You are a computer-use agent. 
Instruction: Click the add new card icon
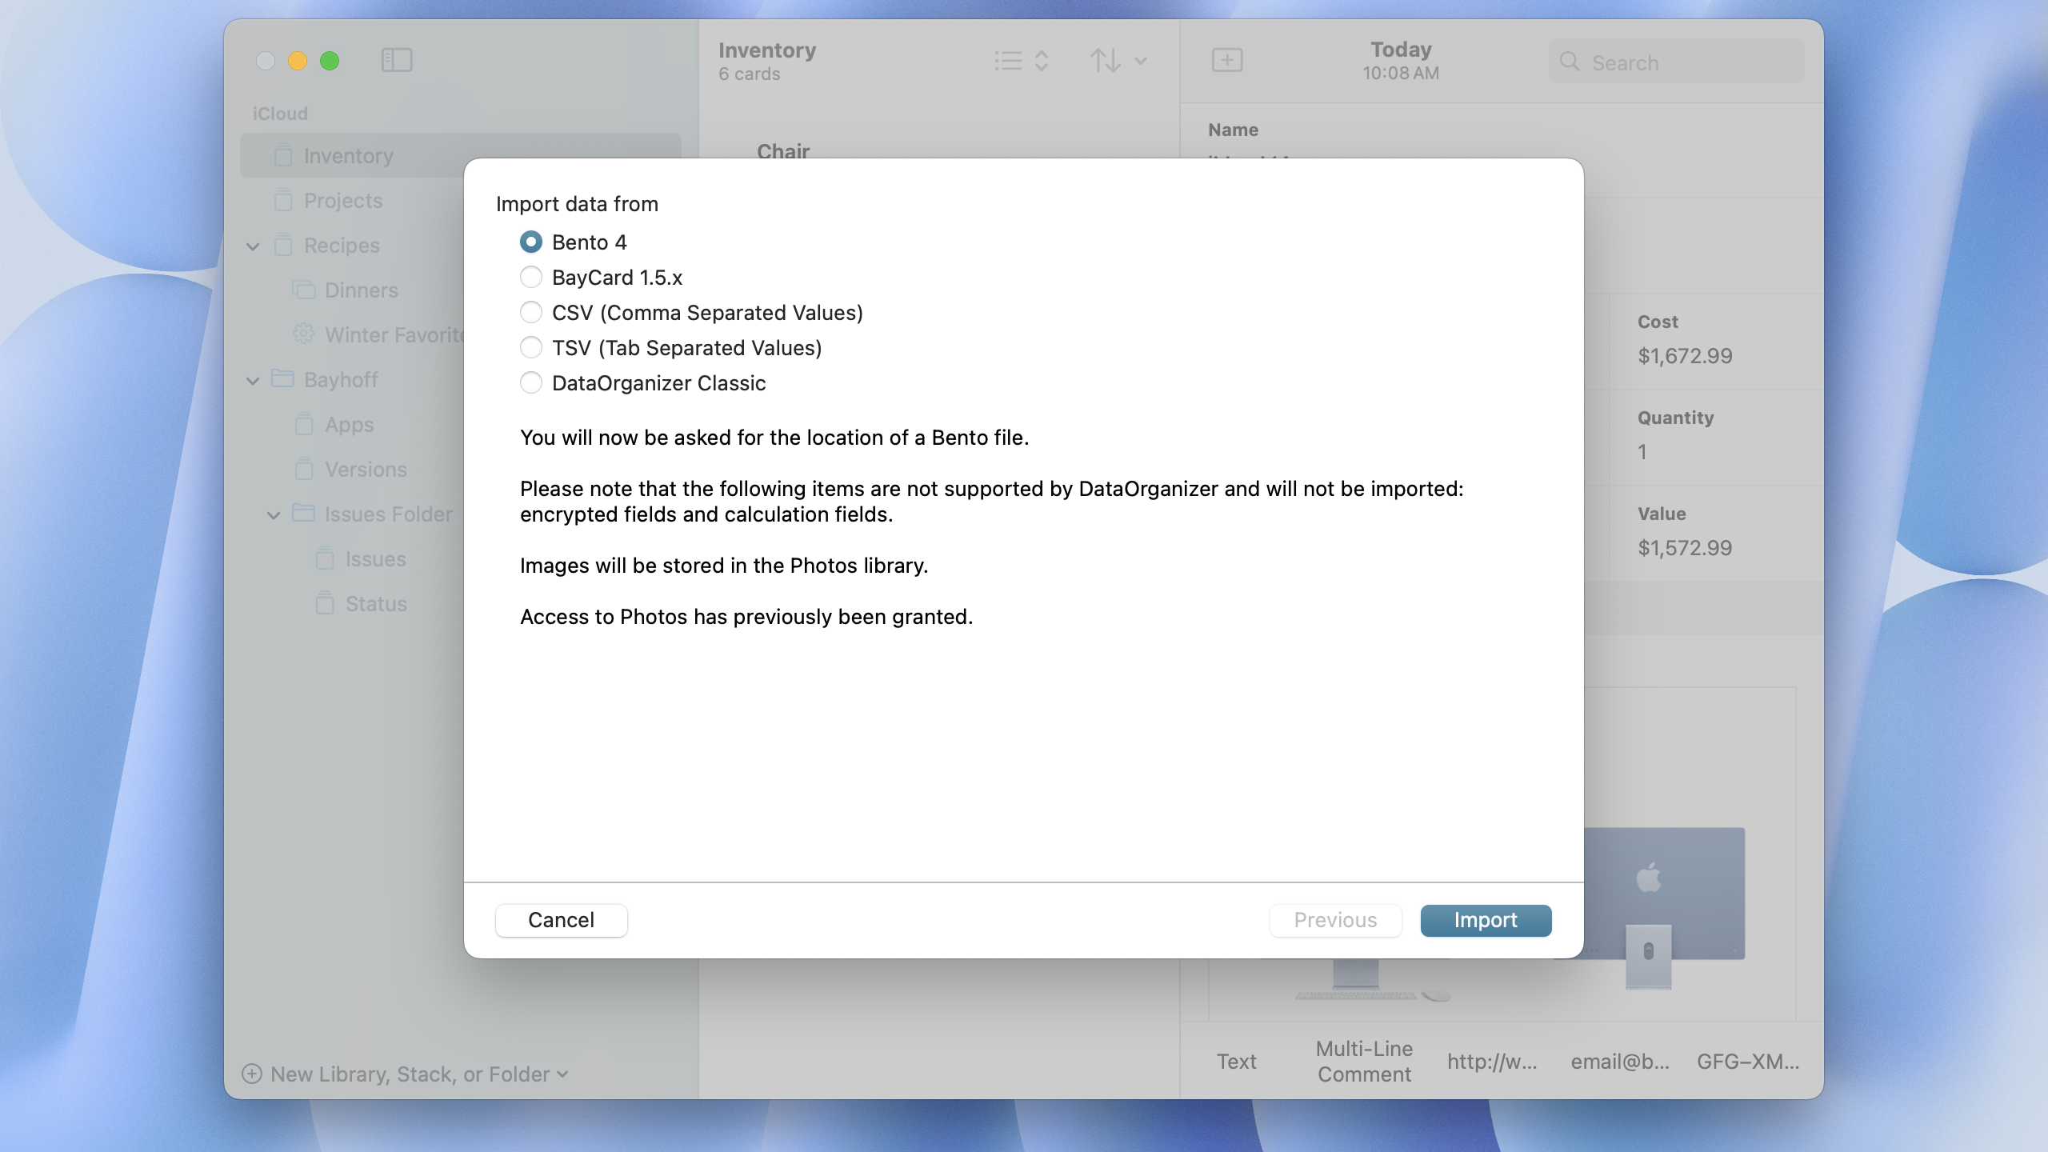1227,60
